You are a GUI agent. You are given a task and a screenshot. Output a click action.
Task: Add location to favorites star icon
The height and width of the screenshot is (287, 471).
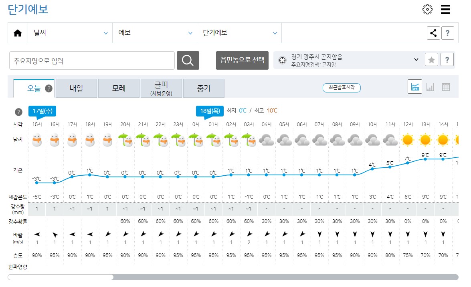431,60
